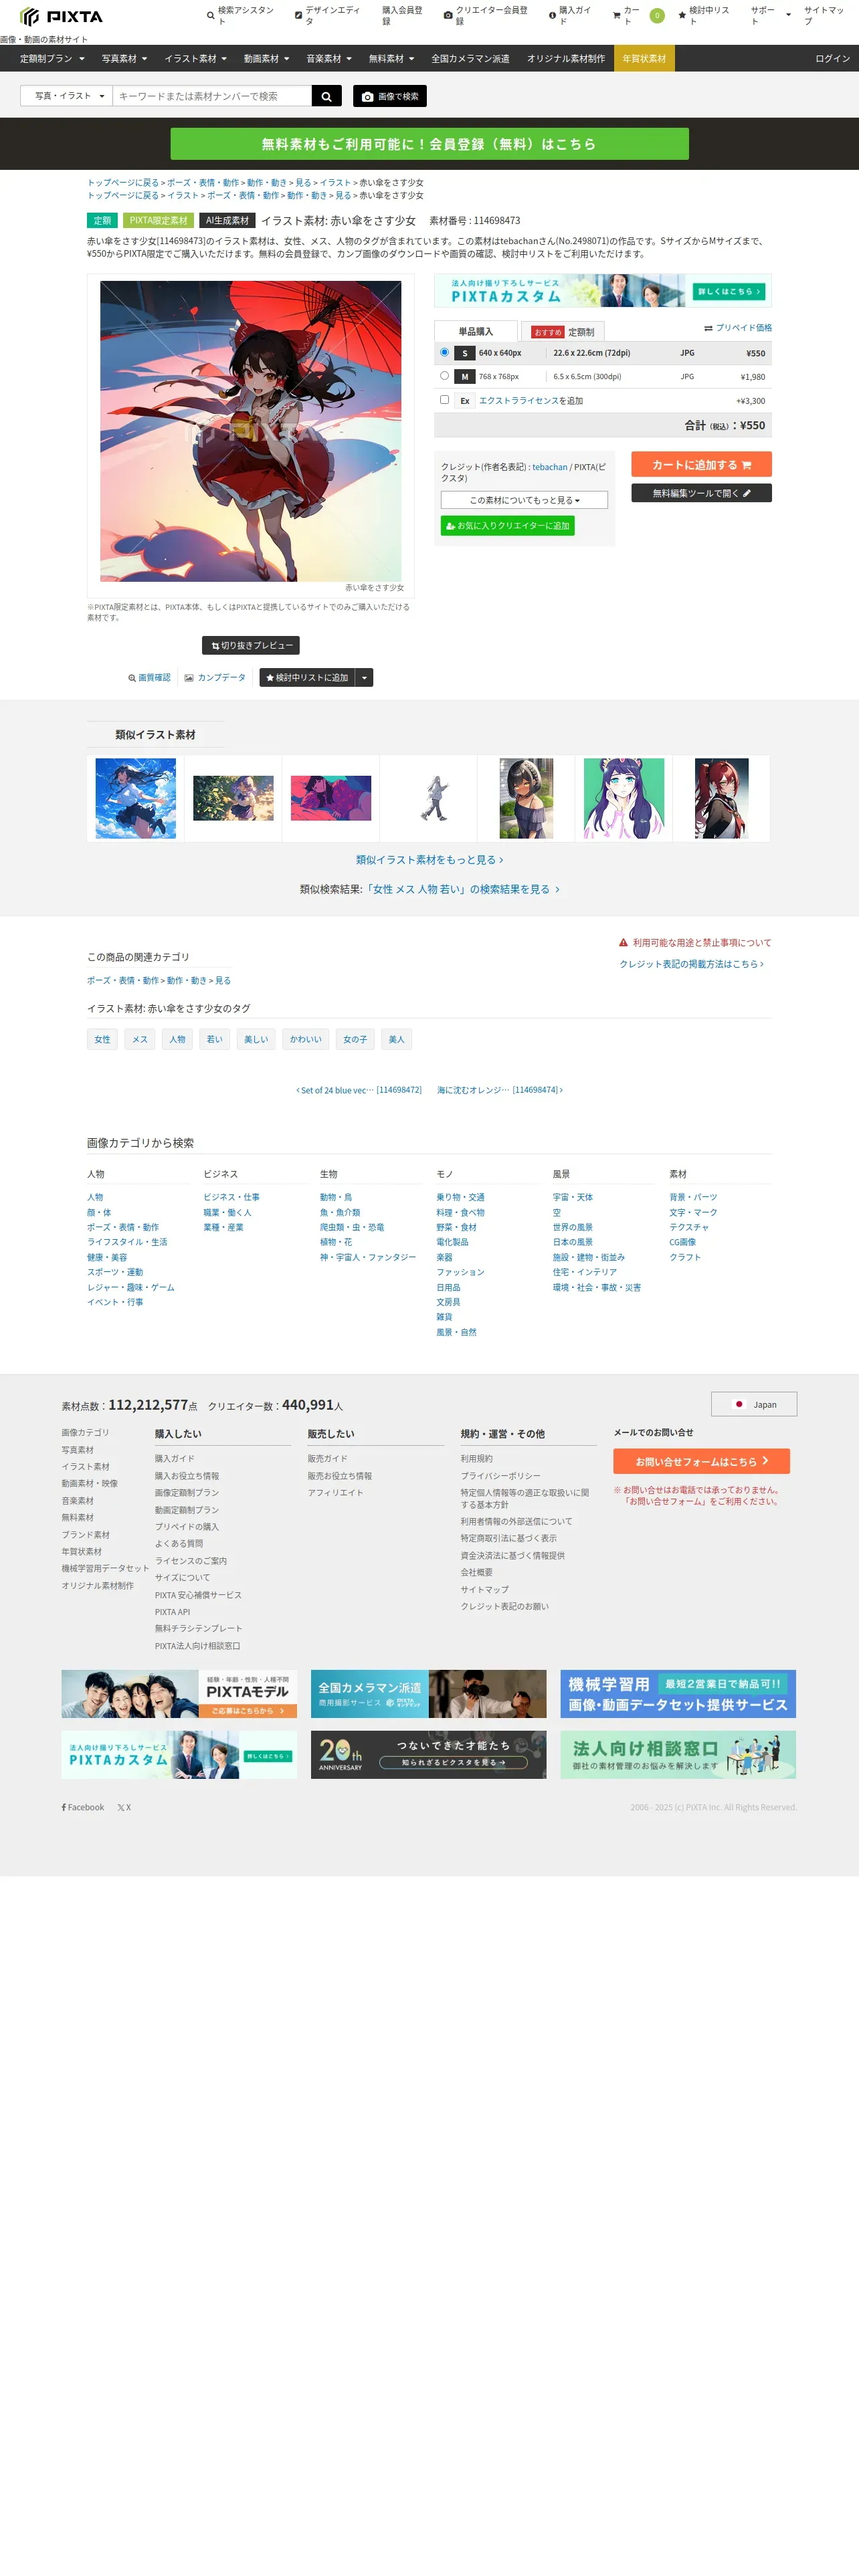Open the カート shopping cart

coord(637,16)
